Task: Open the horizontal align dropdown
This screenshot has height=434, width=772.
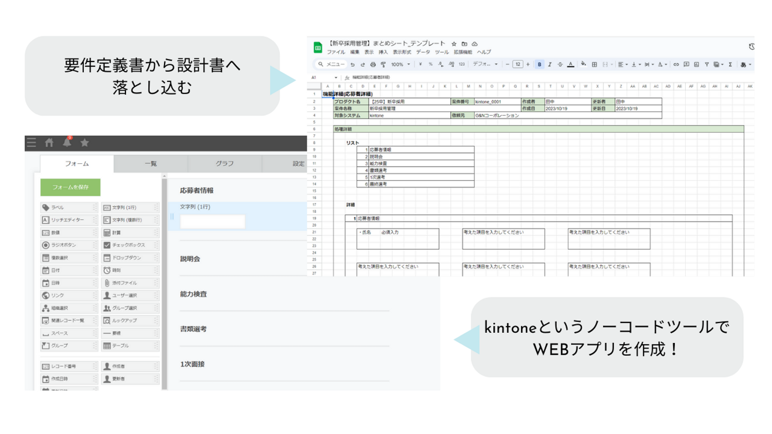Action: (622, 64)
